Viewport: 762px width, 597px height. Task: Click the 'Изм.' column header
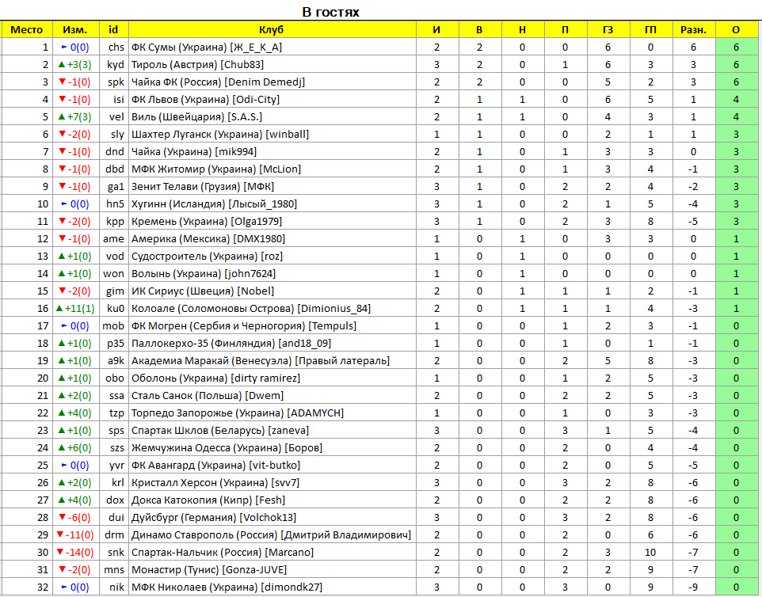(75, 29)
